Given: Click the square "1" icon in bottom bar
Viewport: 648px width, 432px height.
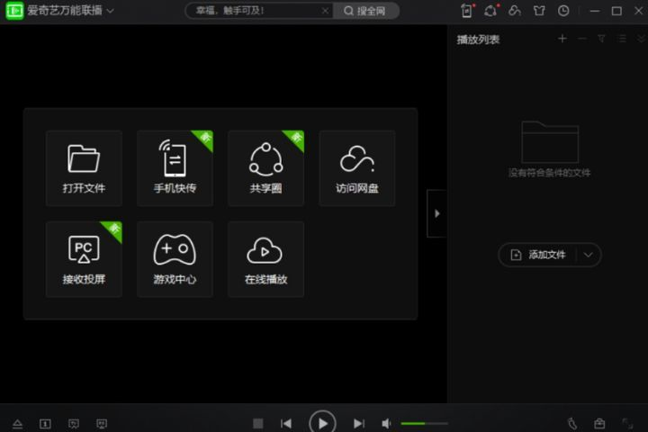Looking at the screenshot, I should coord(45,423).
